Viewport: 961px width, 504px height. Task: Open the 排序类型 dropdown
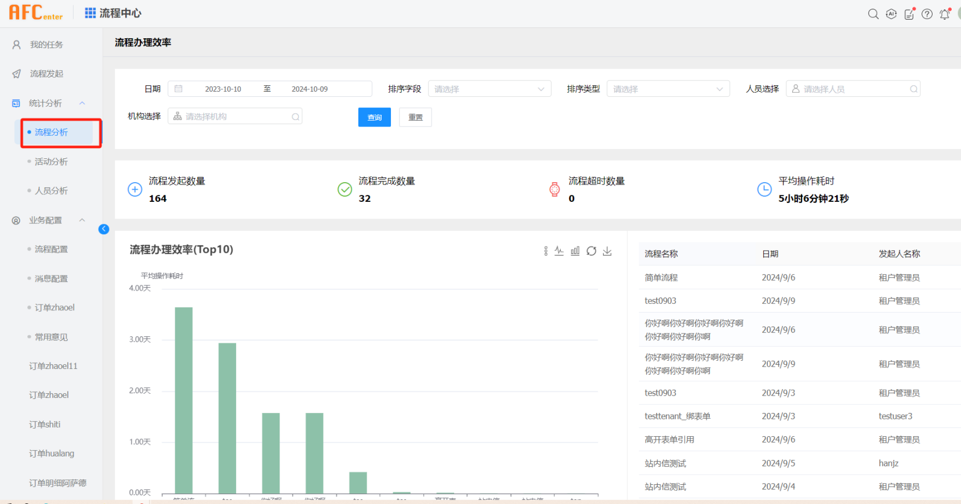668,89
